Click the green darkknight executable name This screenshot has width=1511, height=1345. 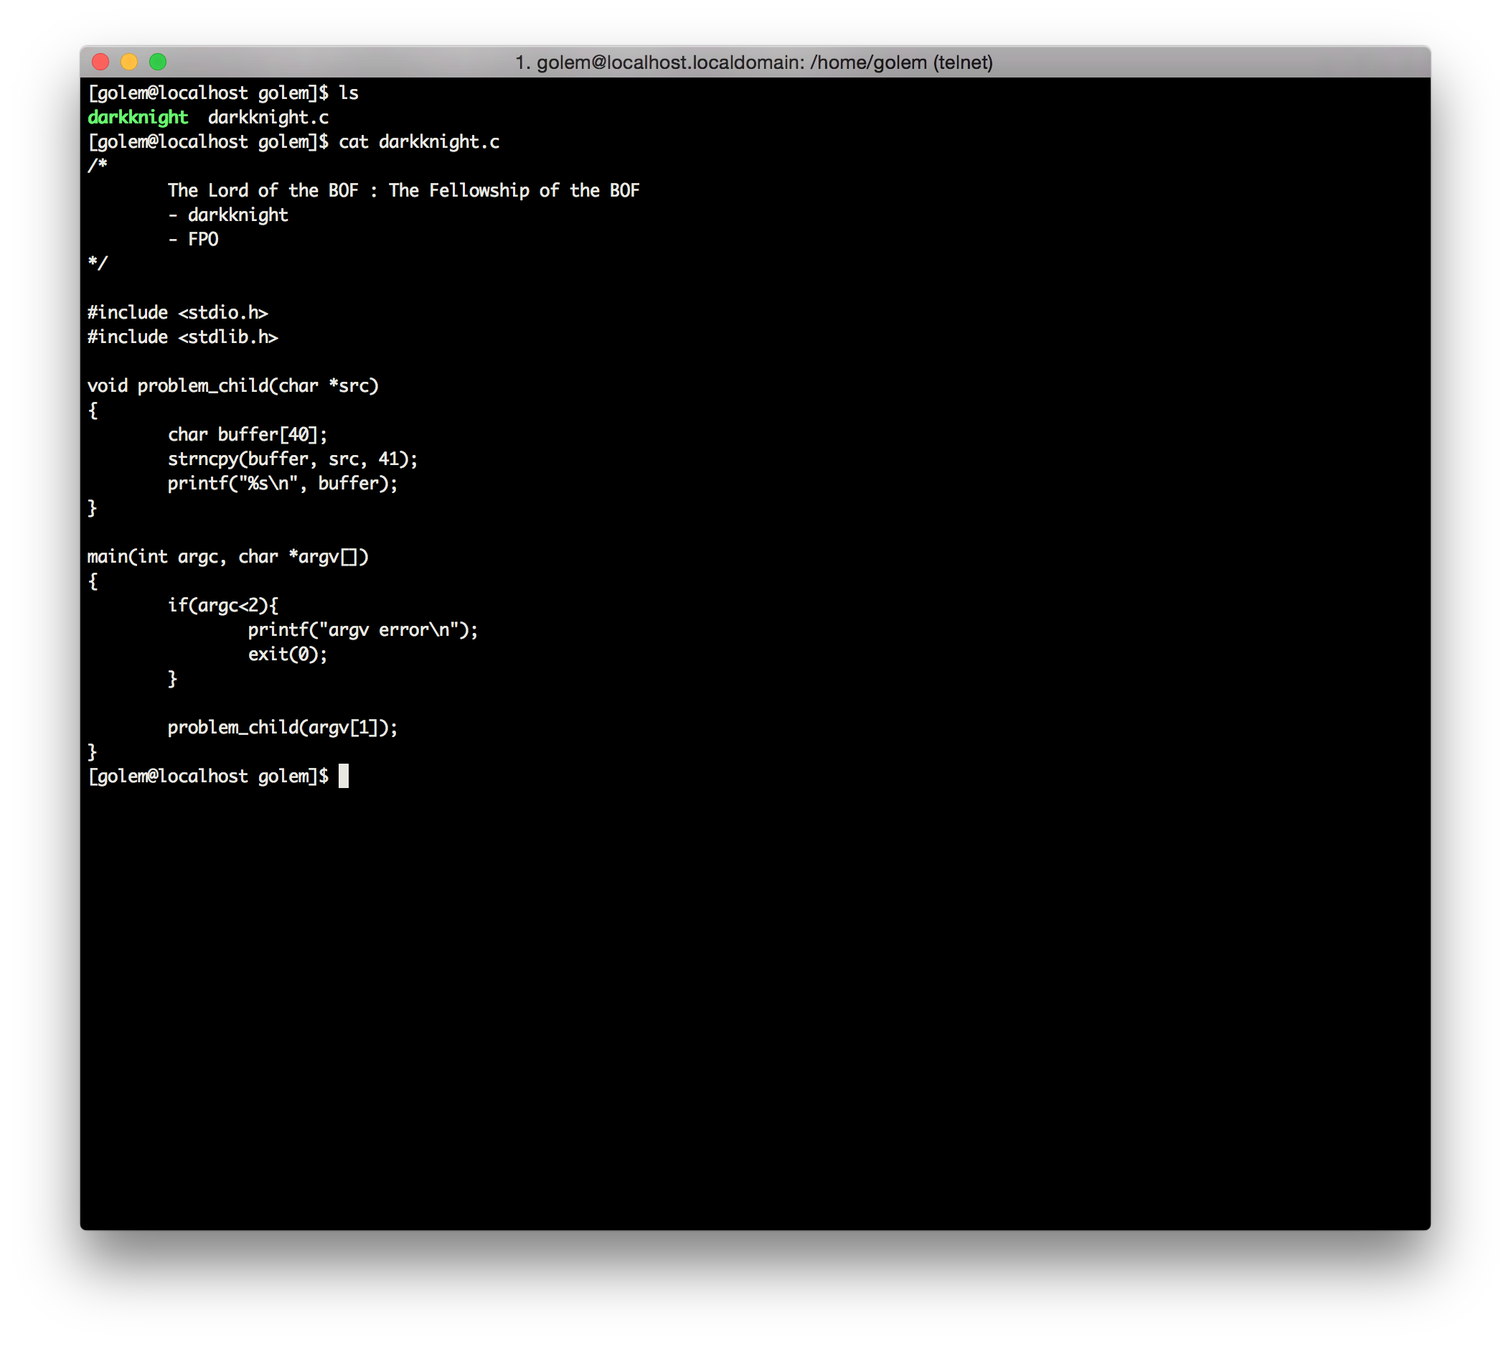point(138,118)
